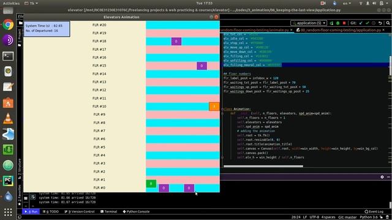Open the Terminal tool window tab
Screen dimensions: 392x220
pos(109,211)
